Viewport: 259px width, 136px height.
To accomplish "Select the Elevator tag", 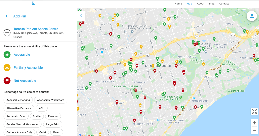I will coord(53,116).
